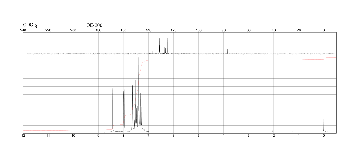Click the 6 ppm label on proton axis
Screen dimensions: 358x154
tap(173, 136)
